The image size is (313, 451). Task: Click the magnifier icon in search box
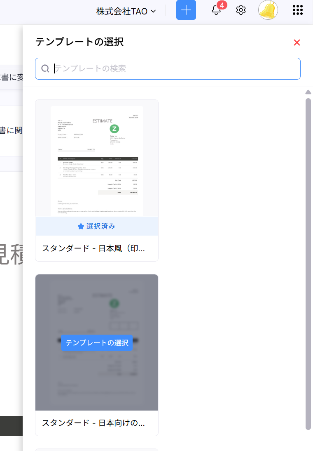coord(45,68)
